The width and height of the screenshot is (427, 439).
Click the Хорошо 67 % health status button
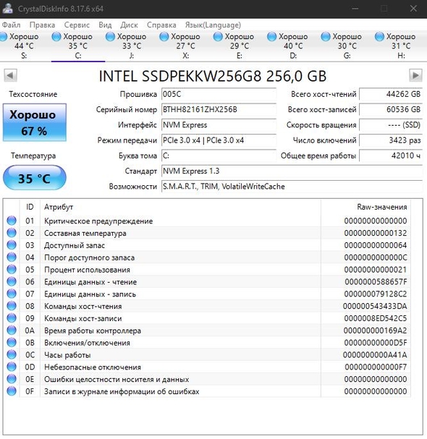(x=35, y=122)
